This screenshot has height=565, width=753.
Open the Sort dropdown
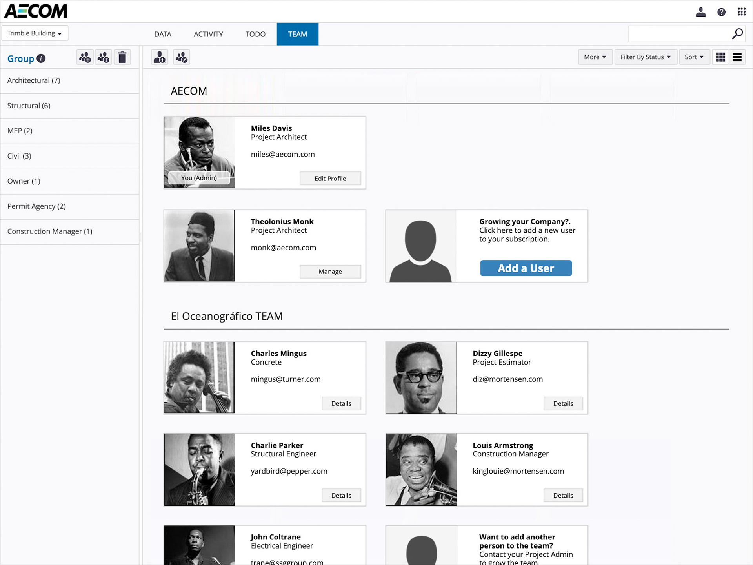coord(694,57)
